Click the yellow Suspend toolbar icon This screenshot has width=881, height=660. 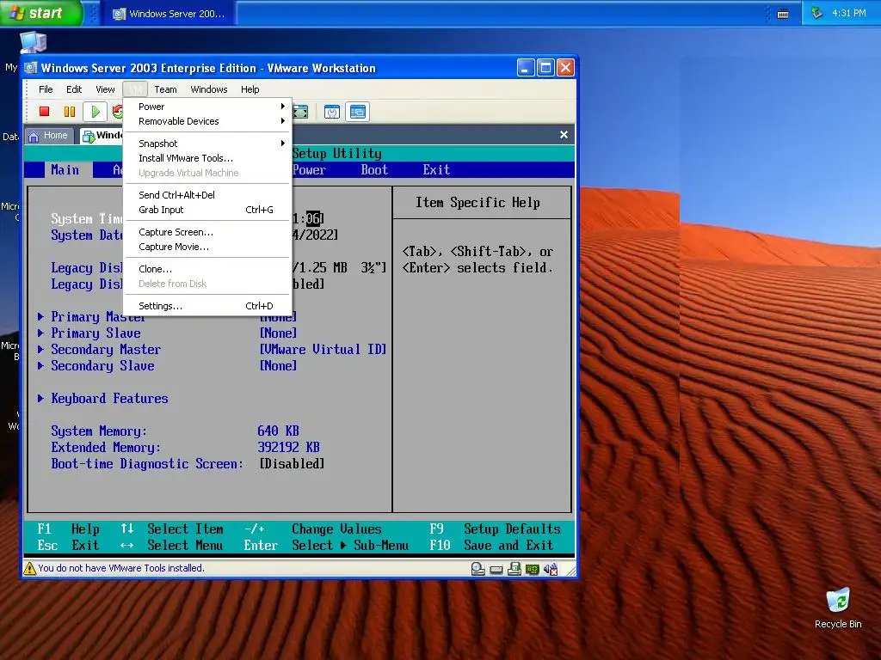click(70, 112)
